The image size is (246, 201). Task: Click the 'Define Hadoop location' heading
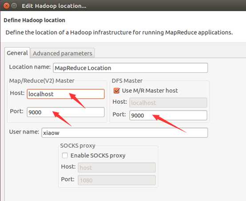35,20
